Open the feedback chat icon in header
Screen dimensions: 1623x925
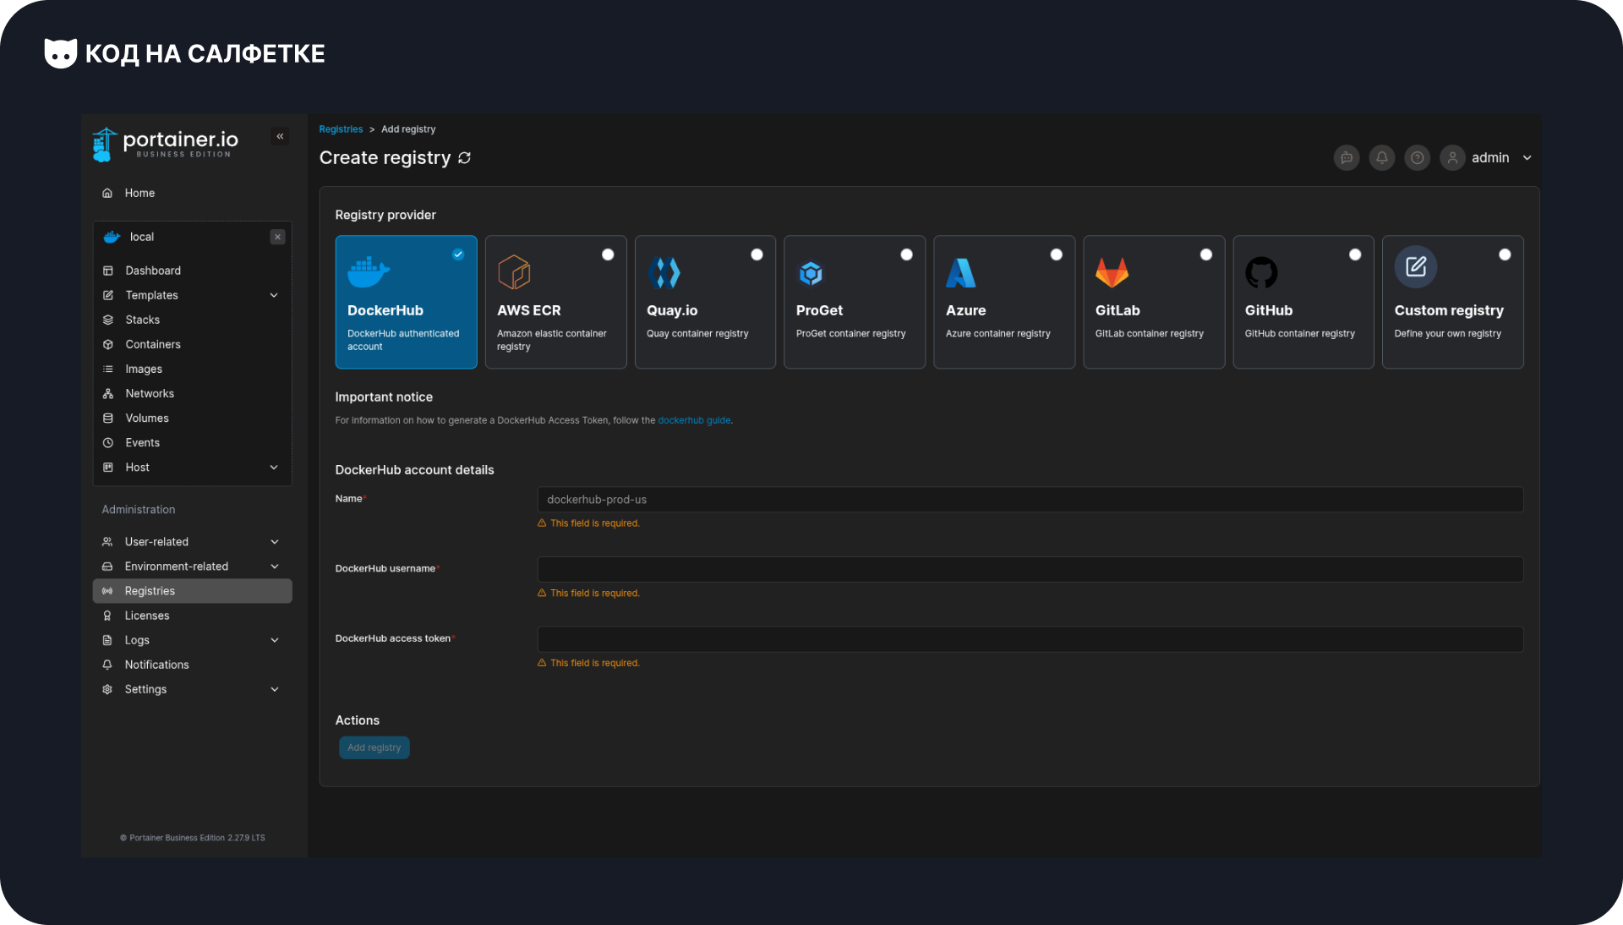point(1347,158)
